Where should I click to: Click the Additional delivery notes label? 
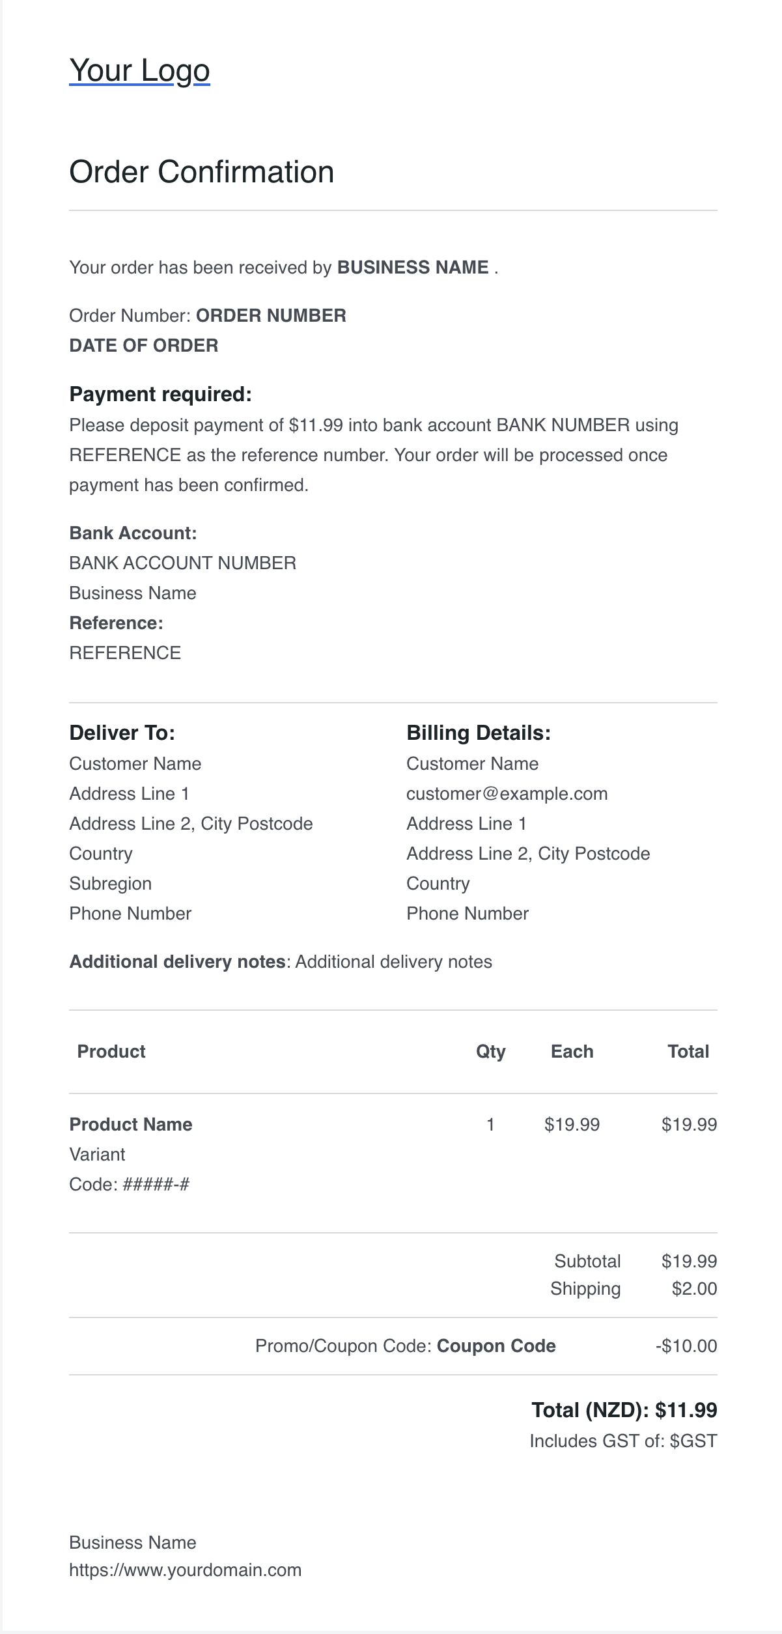pyautogui.click(x=177, y=962)
